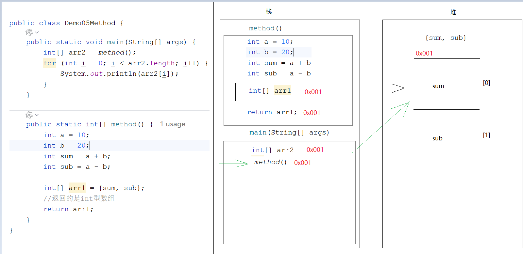523x254 pixels.
Task: Place cursor on the Chinese comment line
Action: click(x=79, y=198)
